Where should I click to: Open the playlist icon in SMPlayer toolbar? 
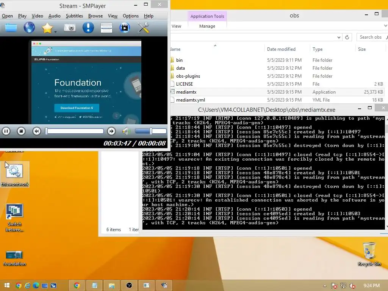[106, 28]
